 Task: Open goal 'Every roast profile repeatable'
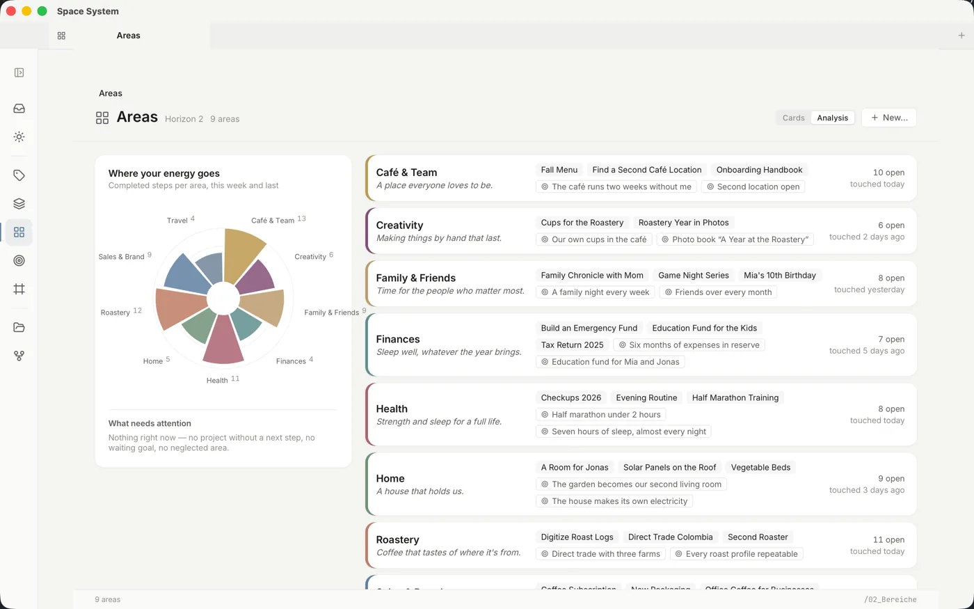pos(736,554)
